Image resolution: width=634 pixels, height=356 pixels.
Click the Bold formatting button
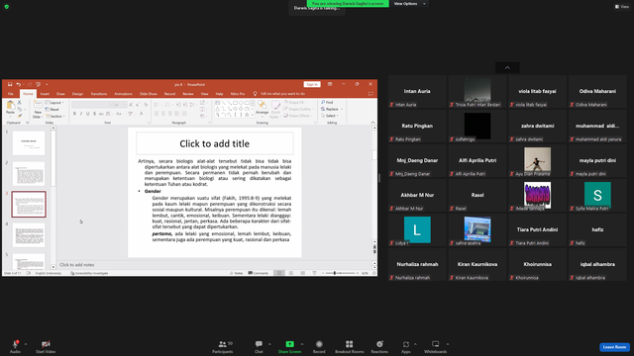tap(74, 114)
